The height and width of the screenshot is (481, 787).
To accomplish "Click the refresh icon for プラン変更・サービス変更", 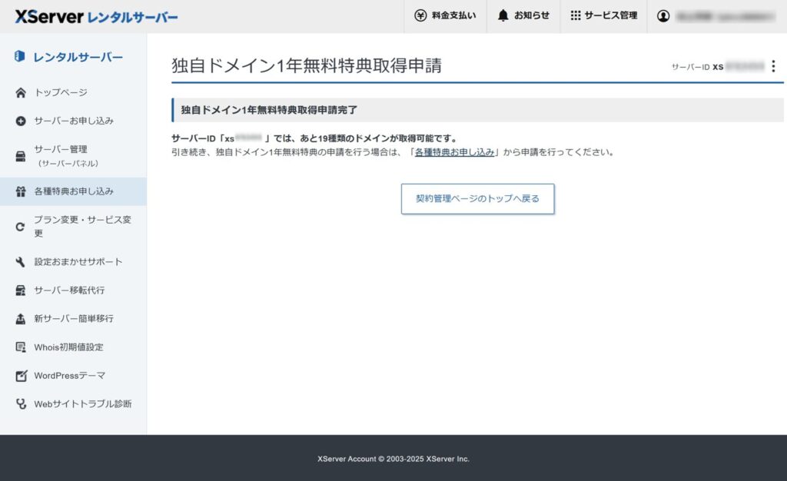I will [x=21, y=226].
